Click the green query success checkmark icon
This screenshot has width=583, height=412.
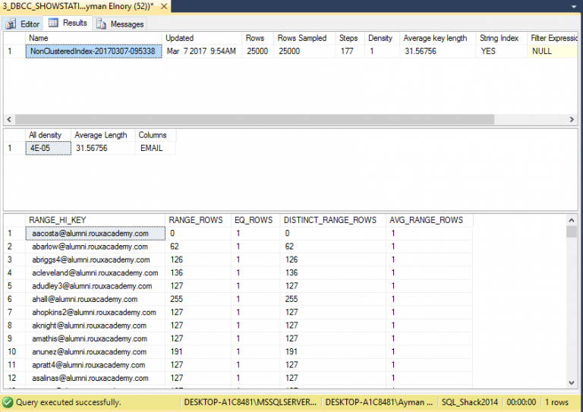point(8,402)
